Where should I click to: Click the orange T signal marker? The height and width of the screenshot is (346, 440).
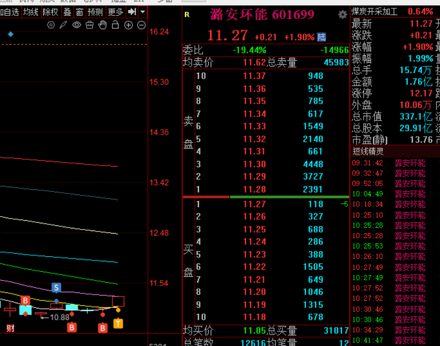point(118,323)
